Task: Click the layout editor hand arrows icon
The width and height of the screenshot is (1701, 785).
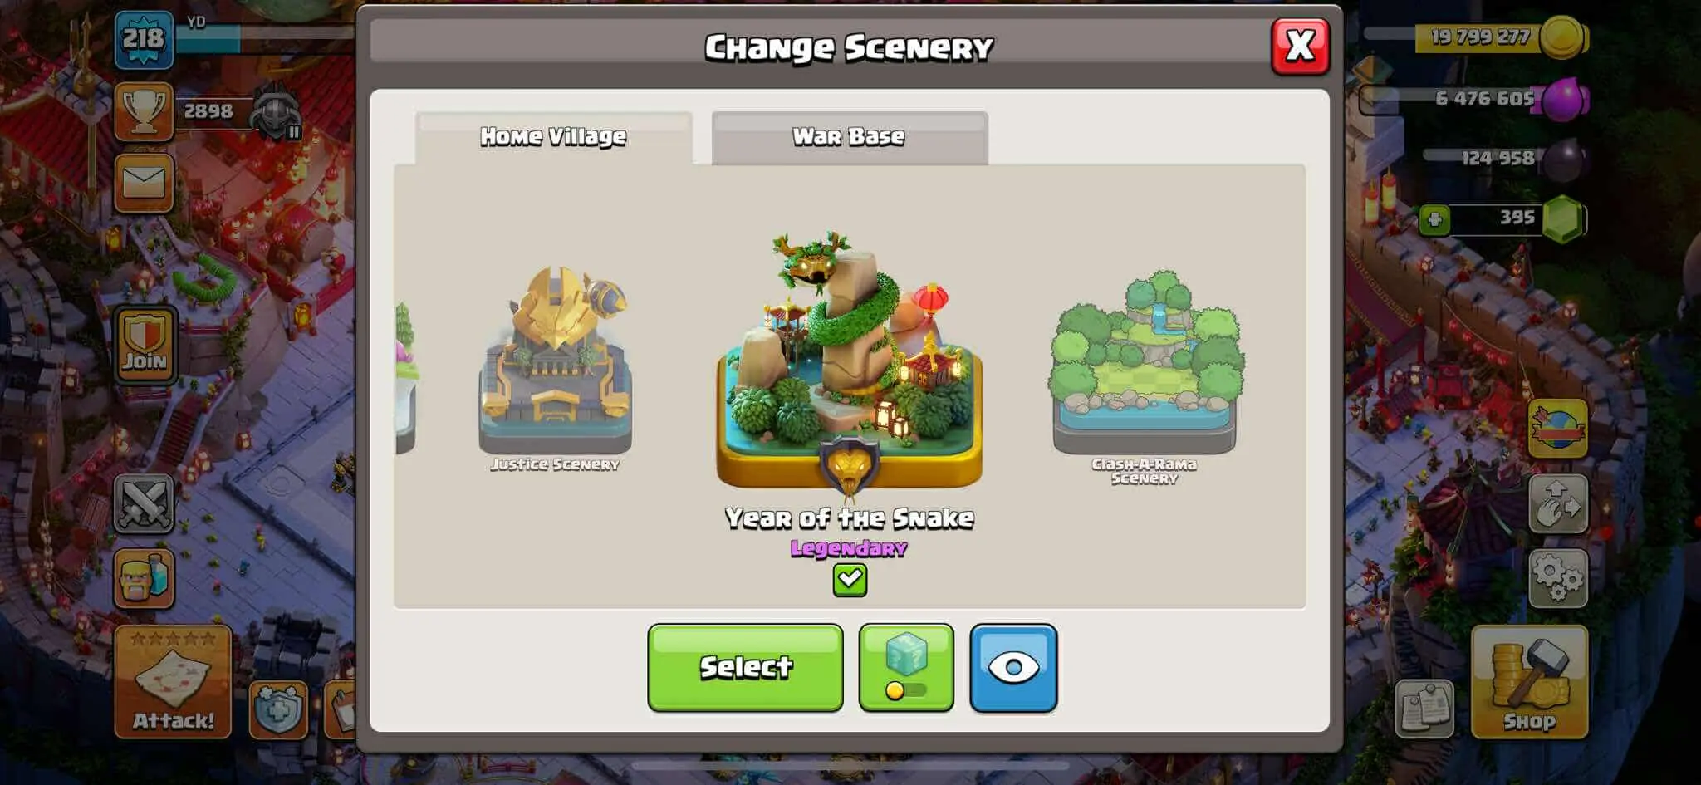Action: pos(1558,503)
